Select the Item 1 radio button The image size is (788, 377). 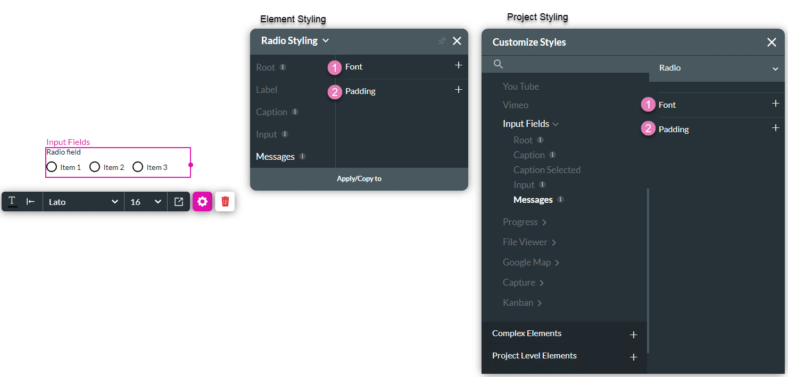point(52,166)
